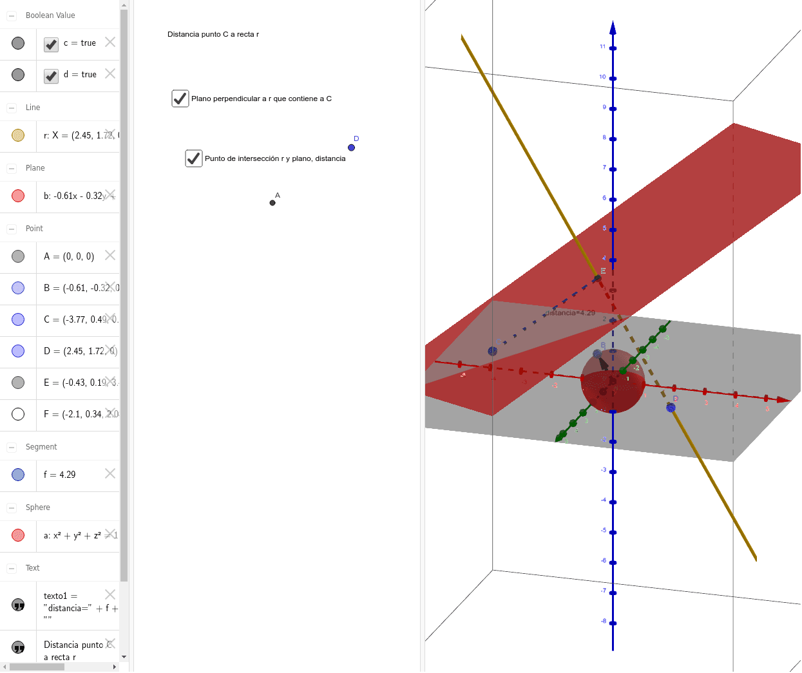Click point A in the 2D graphics view
Screen dimensions: 802x673
pos(272,203)
